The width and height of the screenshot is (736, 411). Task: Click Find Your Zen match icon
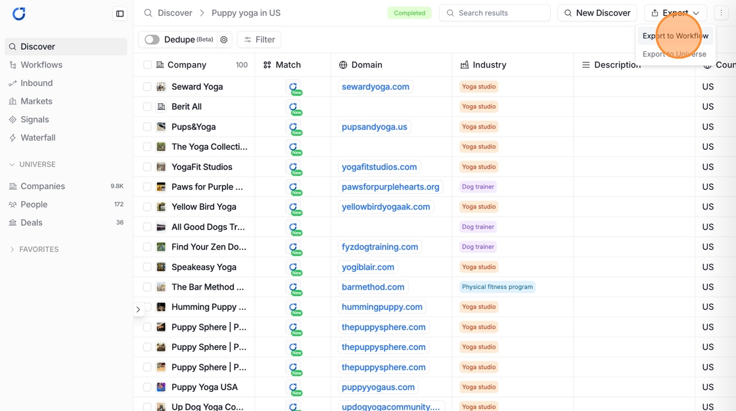294,248
